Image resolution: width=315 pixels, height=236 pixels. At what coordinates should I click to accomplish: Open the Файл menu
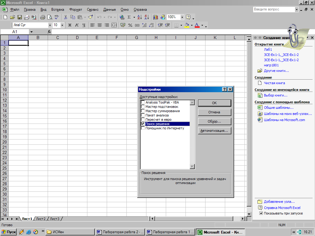[x=15, y=10]
